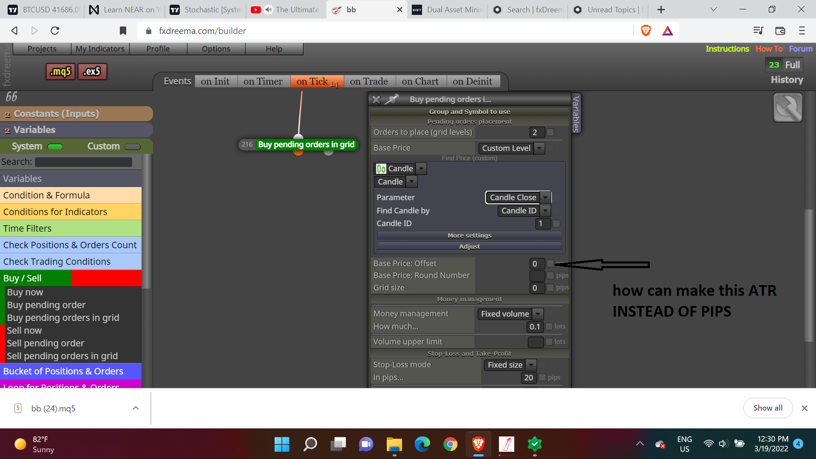Image resolution: width=816 pixels, height=459 pixels.
Task: Open Windows Start menu
Action: click(282, 445)
